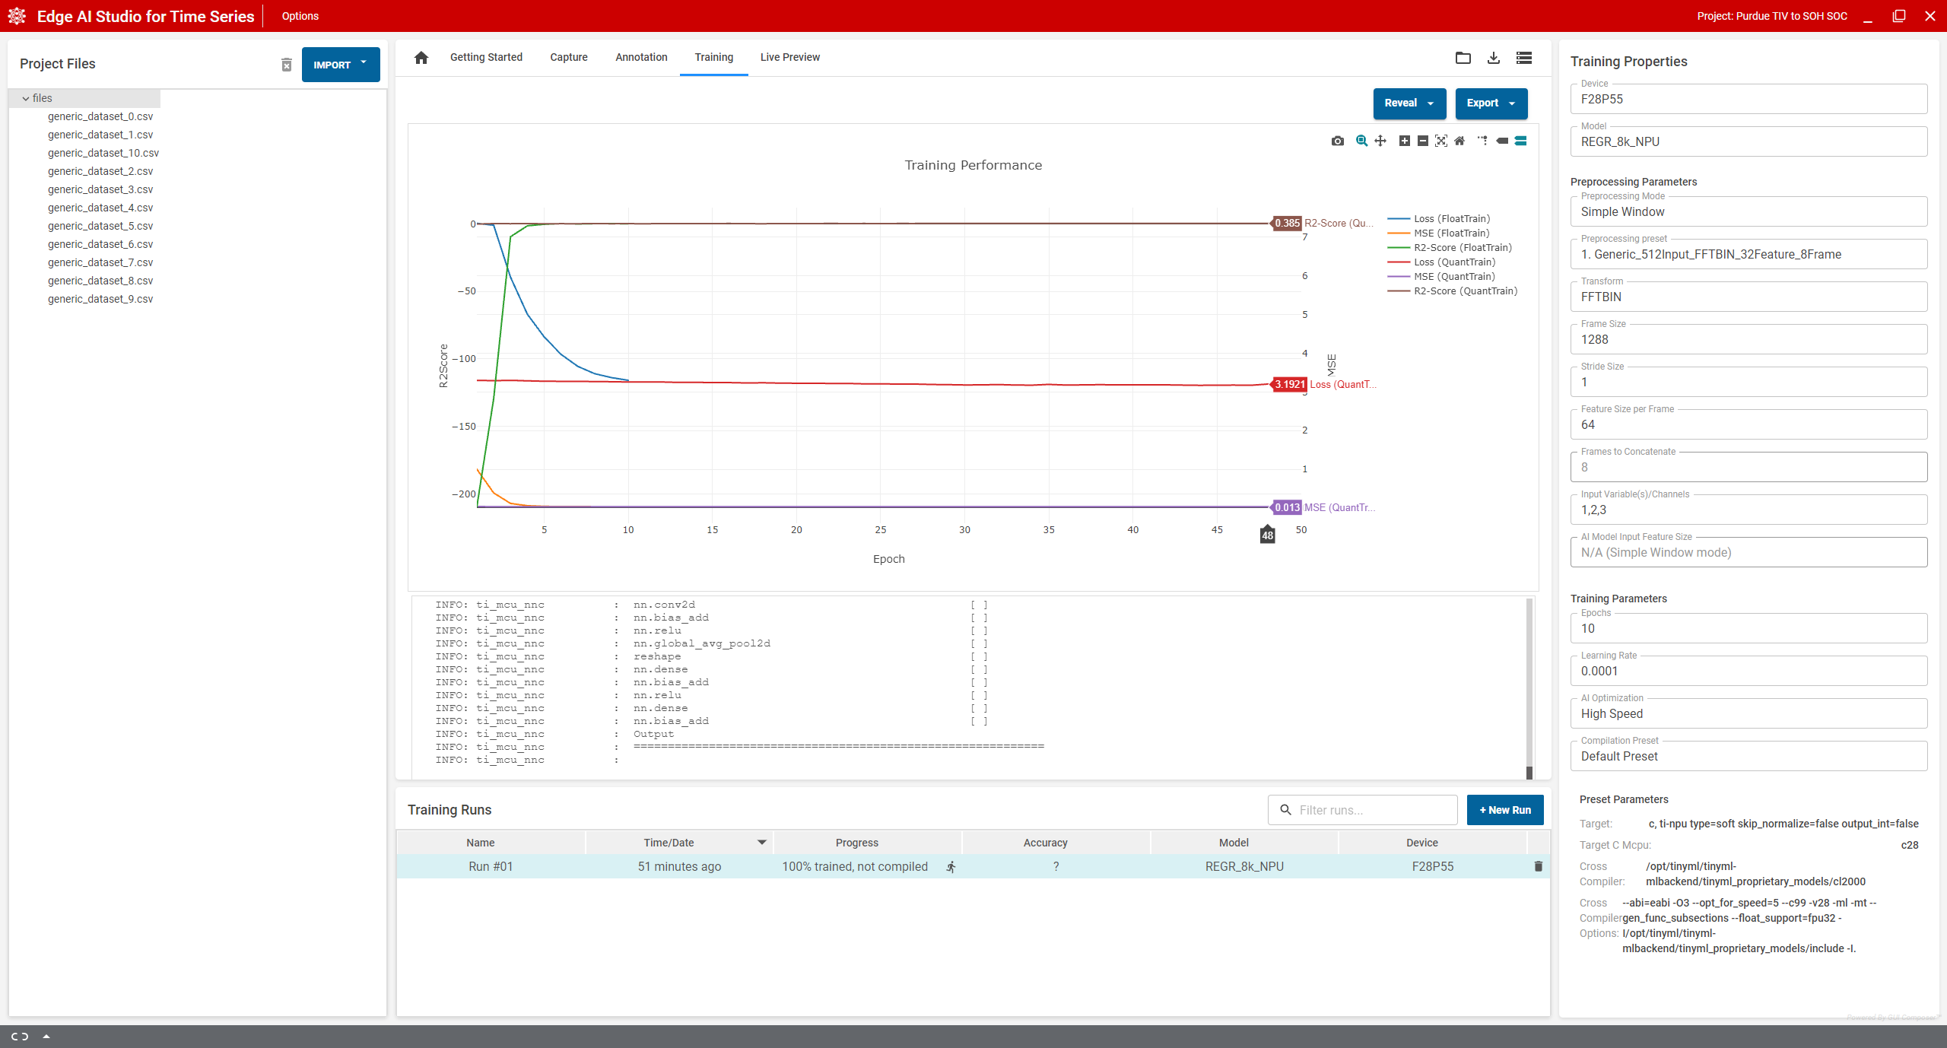Select the plot Zoom tool
1947x1048 pixels.
(1361, 141)
